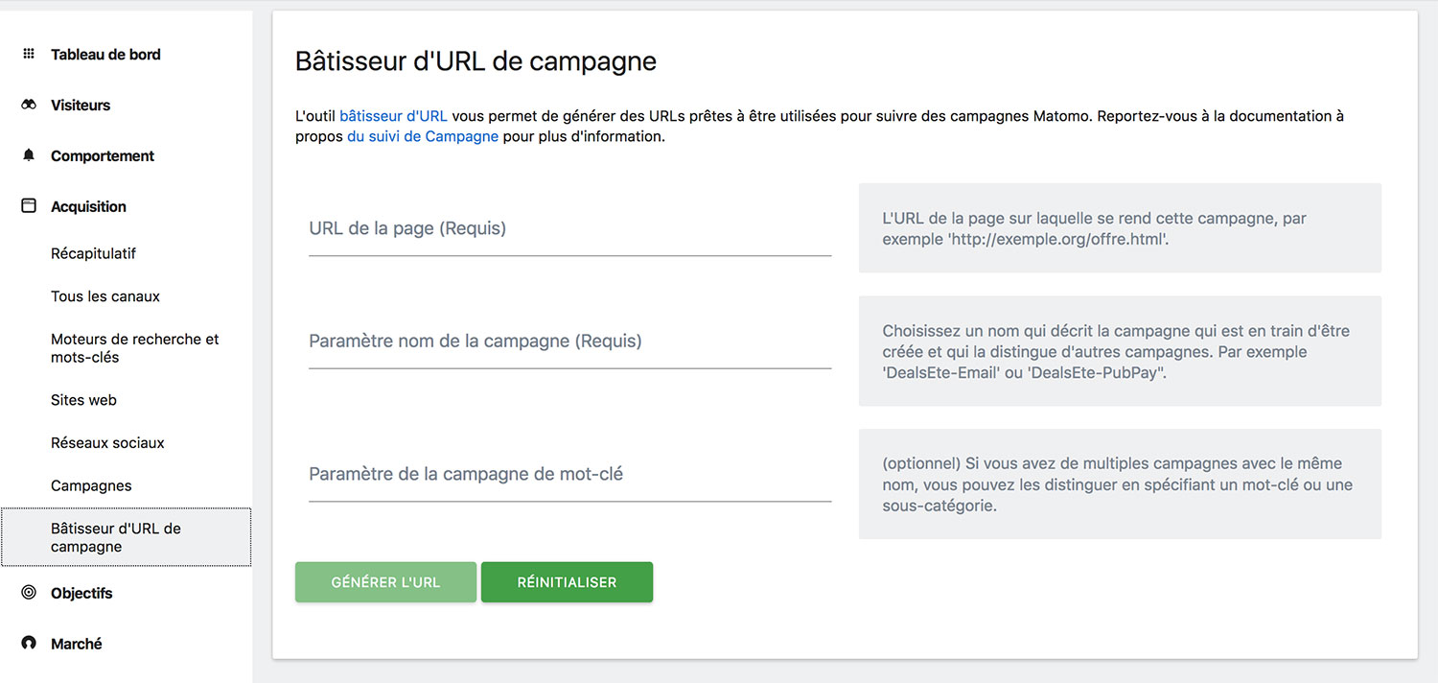The image size is (1438, 683).
Task: Select Moteurs de recherche et mots-clés
Action: (x=135, y=348)
